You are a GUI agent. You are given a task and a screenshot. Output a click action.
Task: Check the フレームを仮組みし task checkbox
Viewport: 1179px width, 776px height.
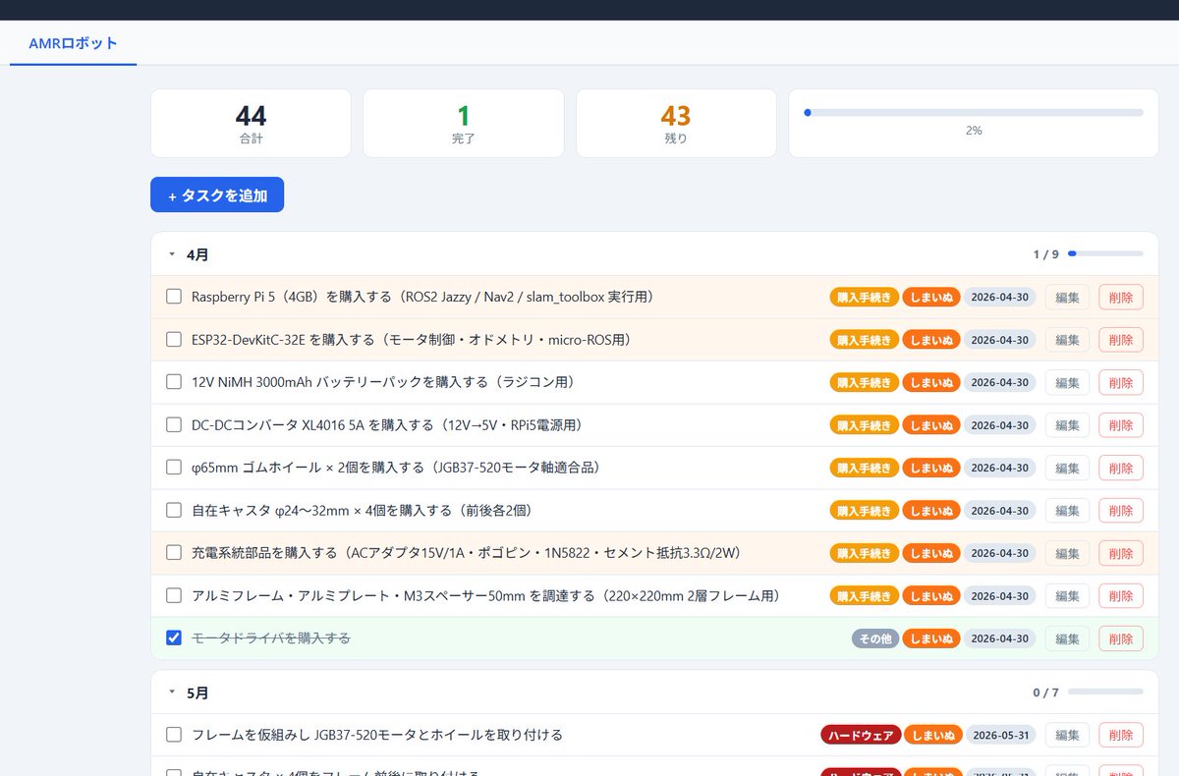pos(174,735)
